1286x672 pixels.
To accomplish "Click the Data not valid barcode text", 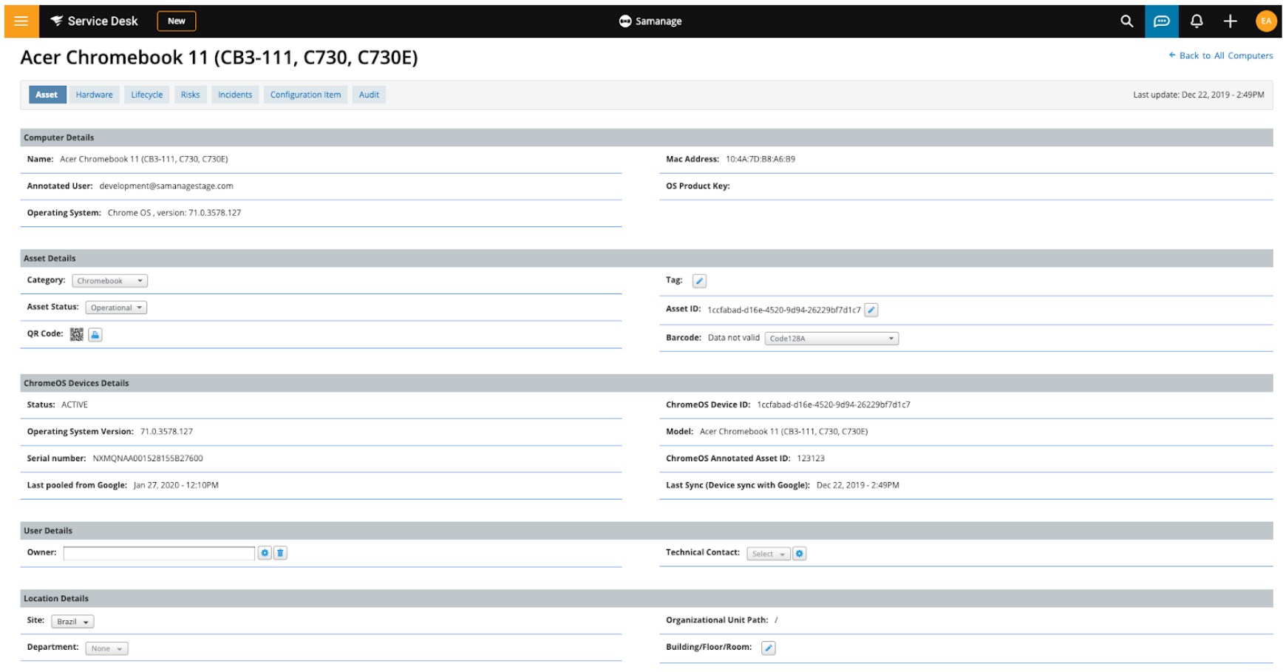I will coord(734,338).
